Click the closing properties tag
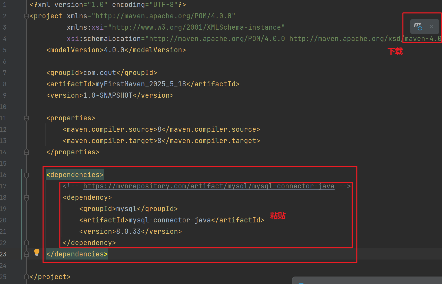The height and width of the screenshot is (284, 442). pos(73,152)
